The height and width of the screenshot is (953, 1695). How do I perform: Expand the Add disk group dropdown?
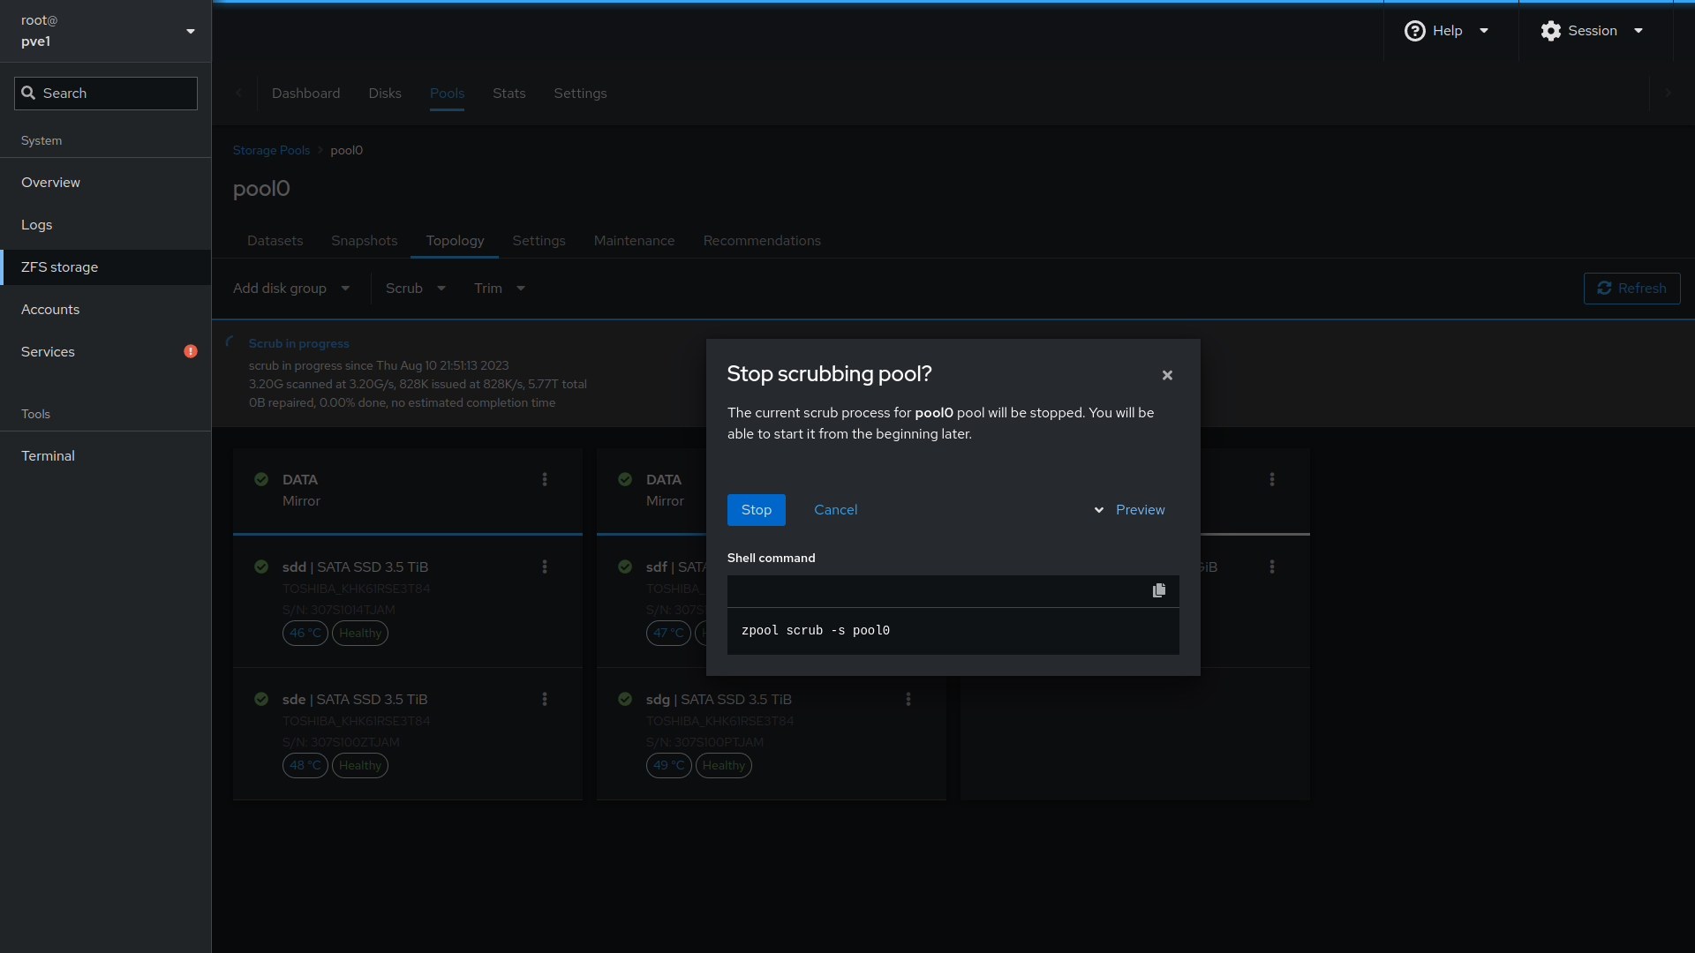coord(291,289)
